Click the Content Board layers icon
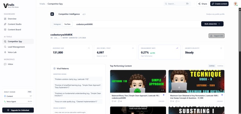Image resolution: width=241 pixels, height=114 pixels. tap(5, 29)
